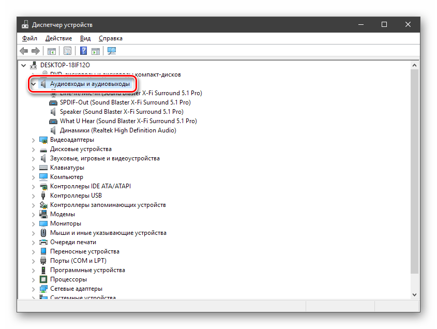Viewport: 437px width, 329px height.
Task: Toggle the show/hide console tree icon
Action: (51, 51)
